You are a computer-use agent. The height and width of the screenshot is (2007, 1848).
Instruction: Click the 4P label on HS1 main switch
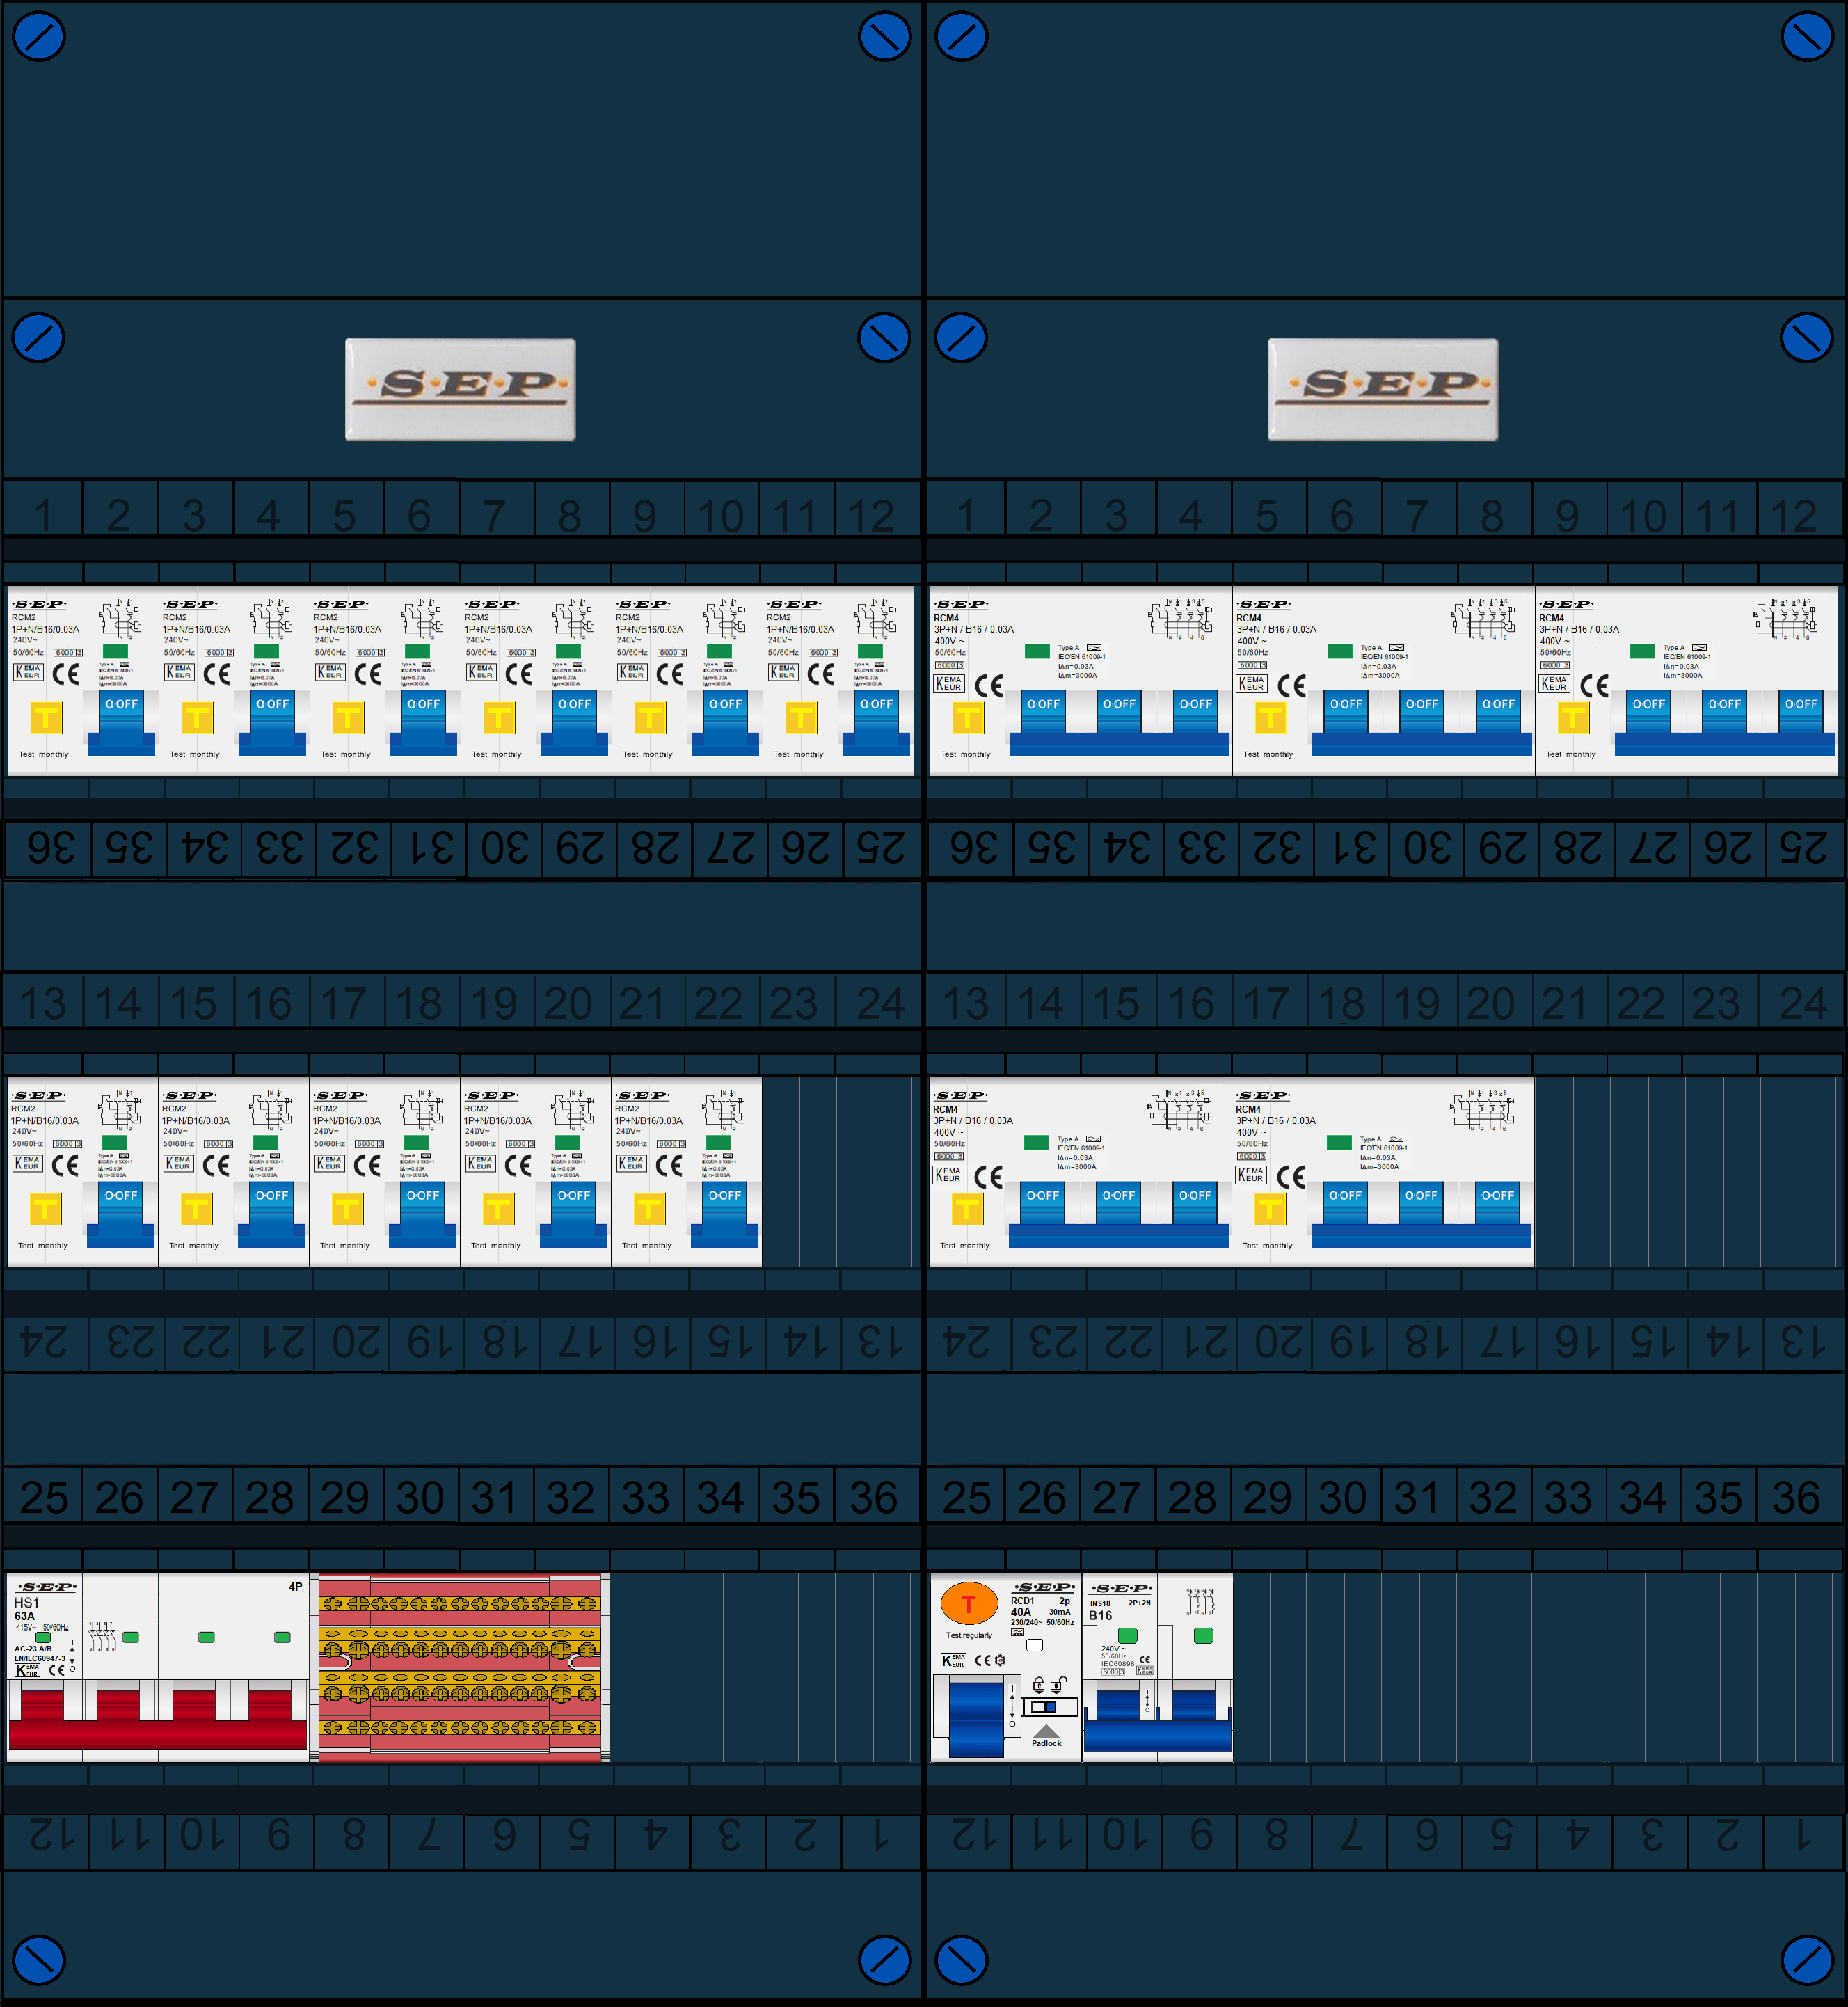295,1587
